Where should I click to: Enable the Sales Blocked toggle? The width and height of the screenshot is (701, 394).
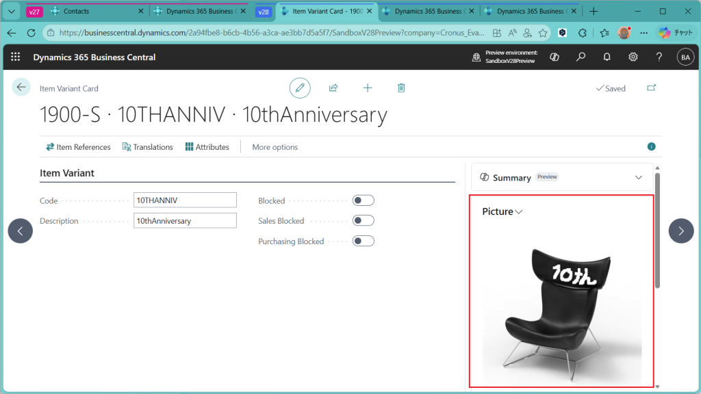click(363, 220)
